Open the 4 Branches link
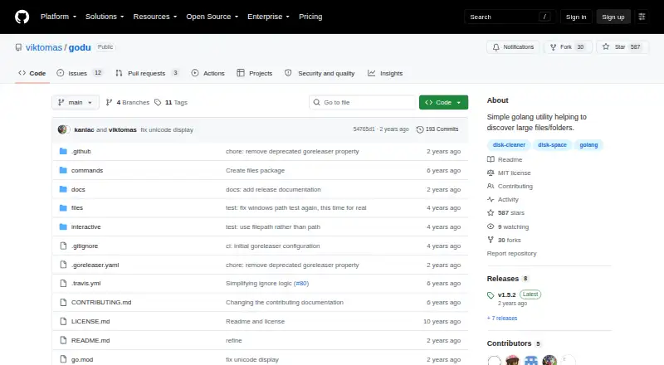Screen dimensions: 664x365 pos(128,103)
